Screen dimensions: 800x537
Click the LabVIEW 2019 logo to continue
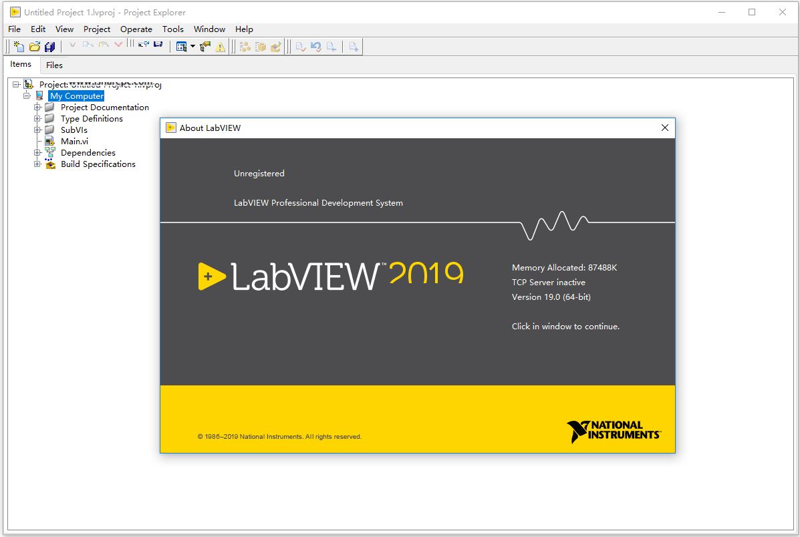[x=331, y=276]
